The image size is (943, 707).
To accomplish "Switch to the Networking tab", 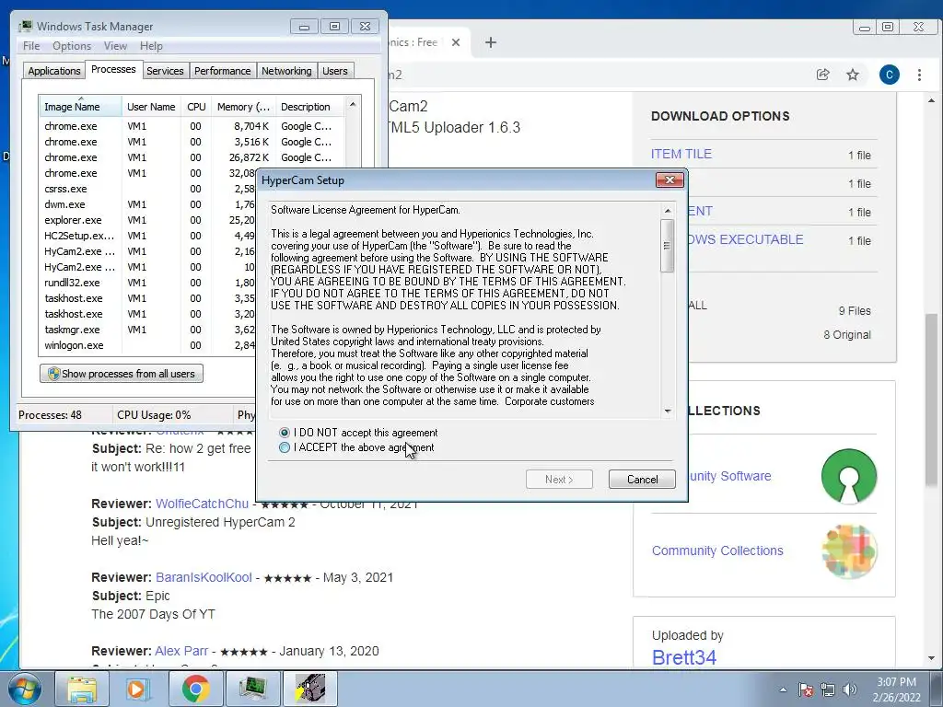I will click(286, 71).
